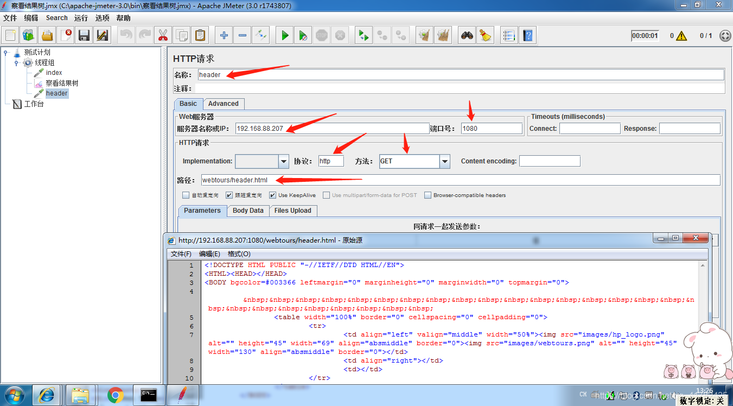The width and height of the screenshot is (733, 406).
Task: Click the 名称 field containing header
Action: click(461, 75)
